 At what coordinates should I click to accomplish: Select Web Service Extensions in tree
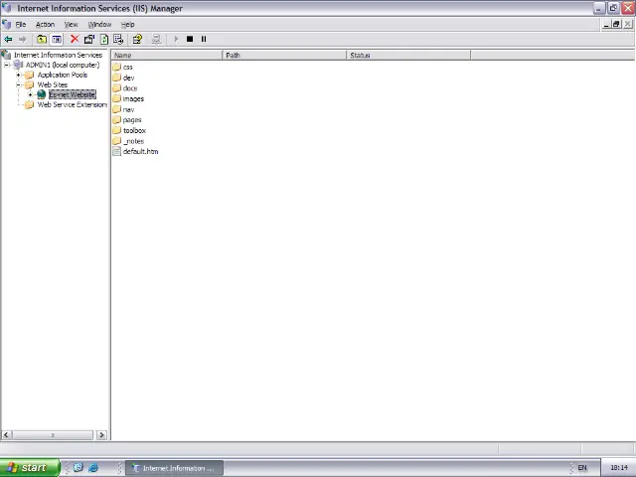pos(73,104)
